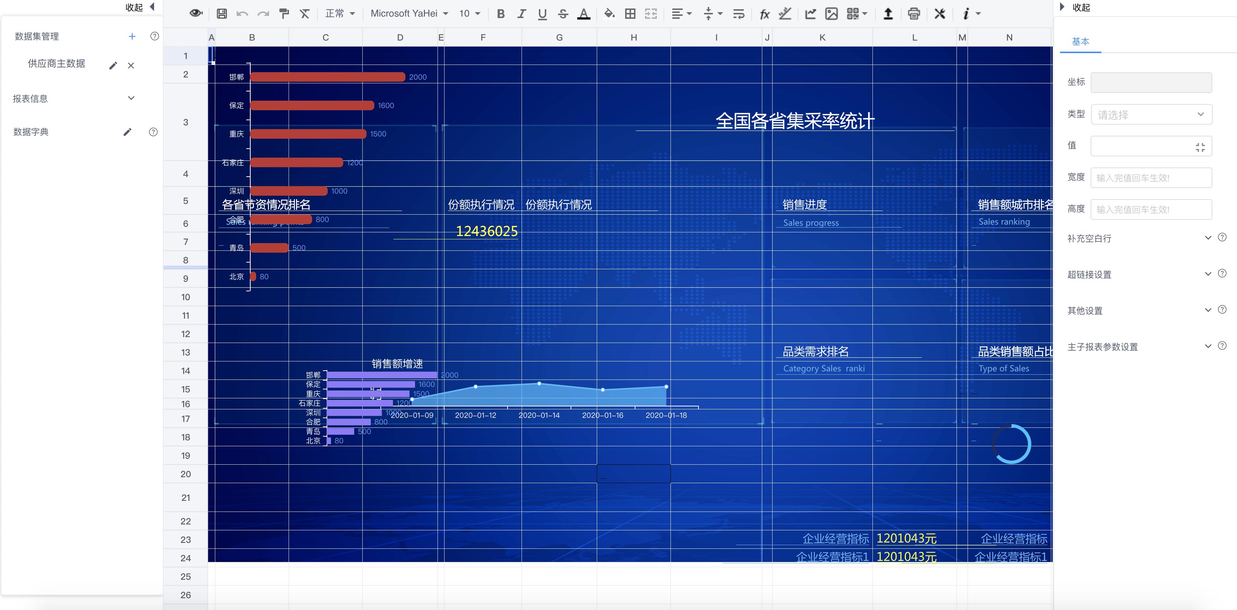Expand the 报表信息 section
This screenshot has height=610, width=1237.
click(x=130, y=98)
